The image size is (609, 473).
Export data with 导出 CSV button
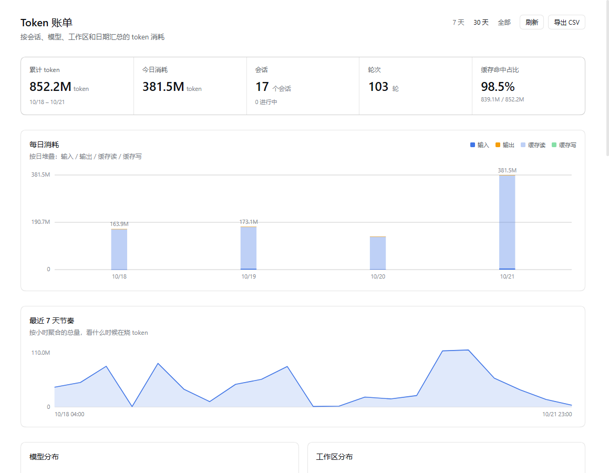[x=566, y=23]
